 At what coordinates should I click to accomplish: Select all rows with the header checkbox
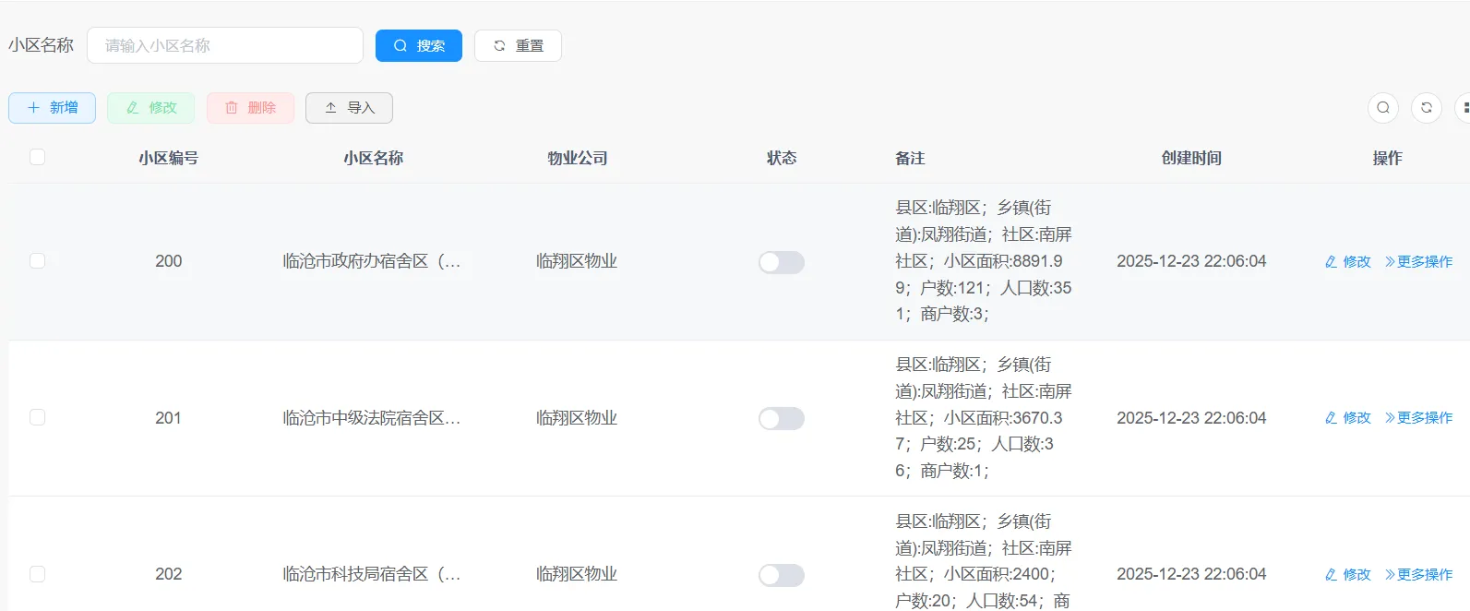click(38, 157)
